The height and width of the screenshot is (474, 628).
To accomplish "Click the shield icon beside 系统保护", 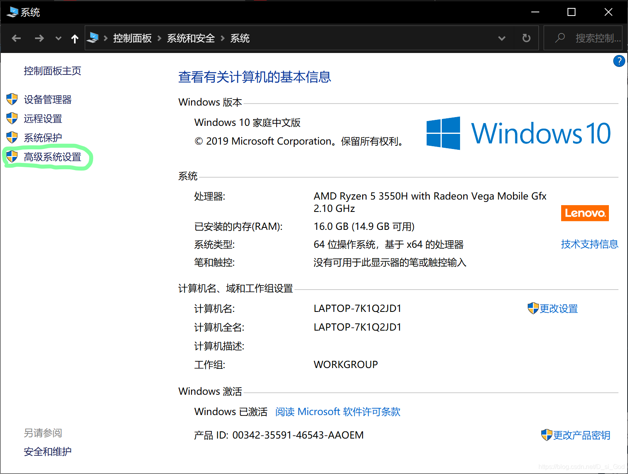I will (x=12, y=137).
